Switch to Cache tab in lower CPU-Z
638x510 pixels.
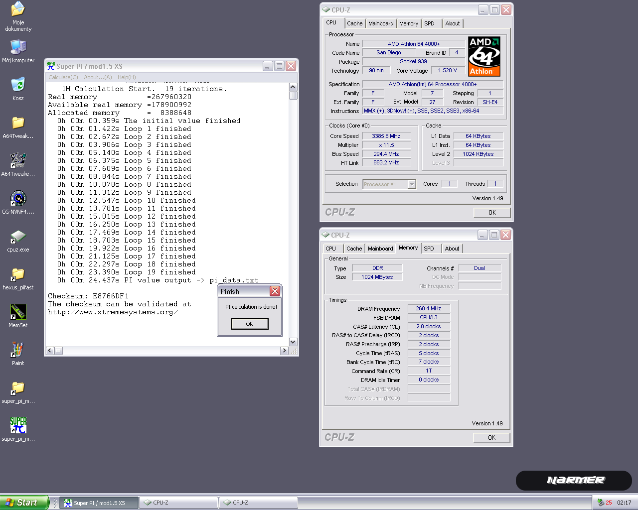coord(354,249)
